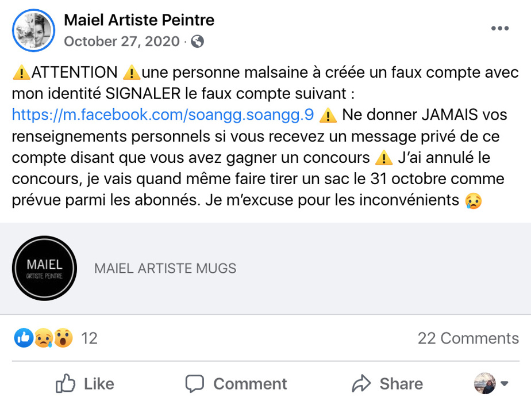Open the MAIEL ARTISTE MUGS link title
Screen dimensions: 531x404
click(x=165, y=268)
